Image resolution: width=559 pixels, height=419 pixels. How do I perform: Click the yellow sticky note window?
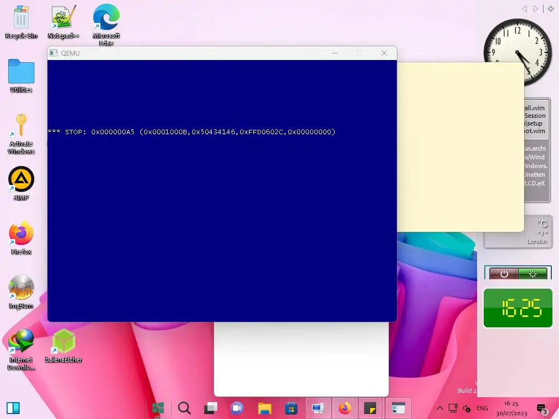[460, 147]
